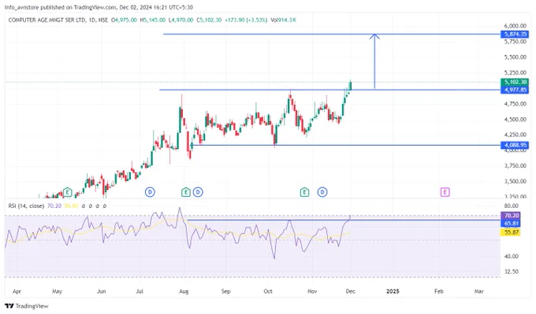The image size is (536, 314).
Task: Select the green earnings E marker in August
Action: click(185, 192)
